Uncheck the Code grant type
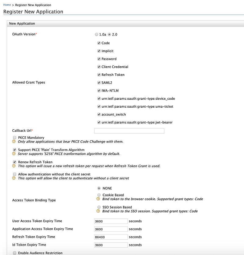 click(x=99, y=43)
